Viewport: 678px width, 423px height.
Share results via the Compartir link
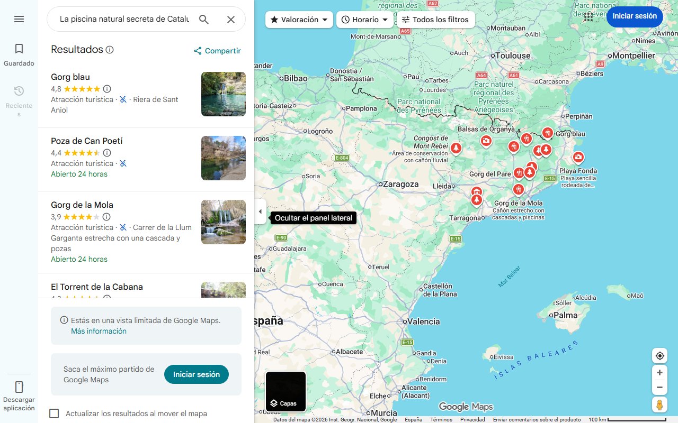[217, 51]
